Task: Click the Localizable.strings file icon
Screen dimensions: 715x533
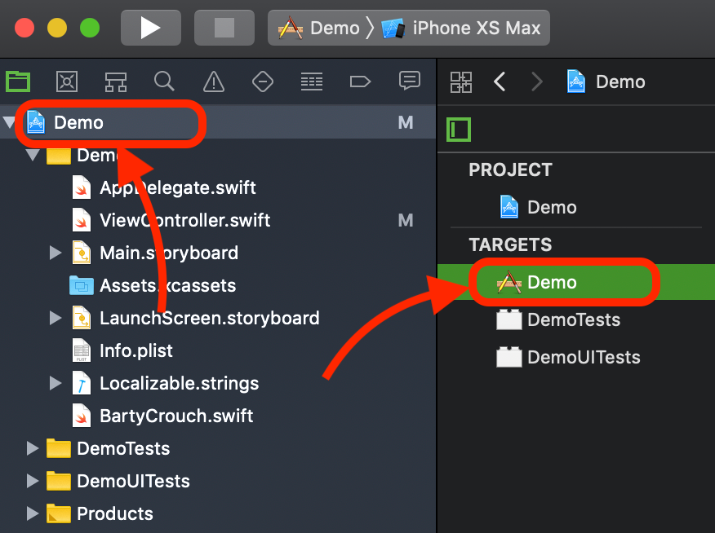Action: point(81,383)
